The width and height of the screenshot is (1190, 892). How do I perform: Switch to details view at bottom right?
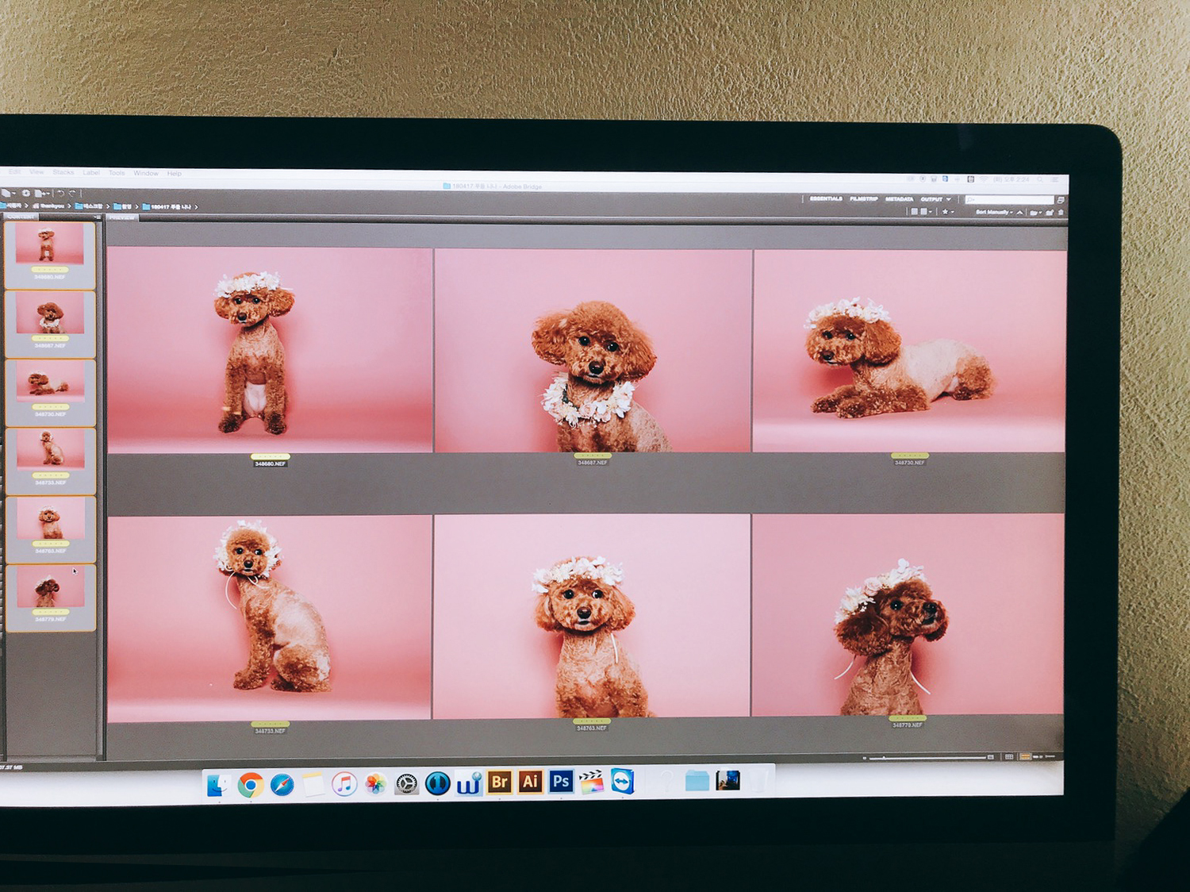pyautogui.click(x=1038, y=757)
